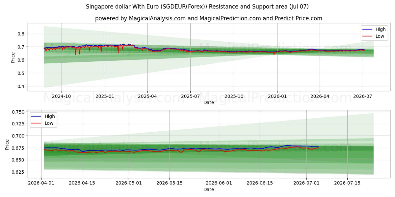
Task: Click the 2026-06-15 date tick label
Action: (260, 183)
